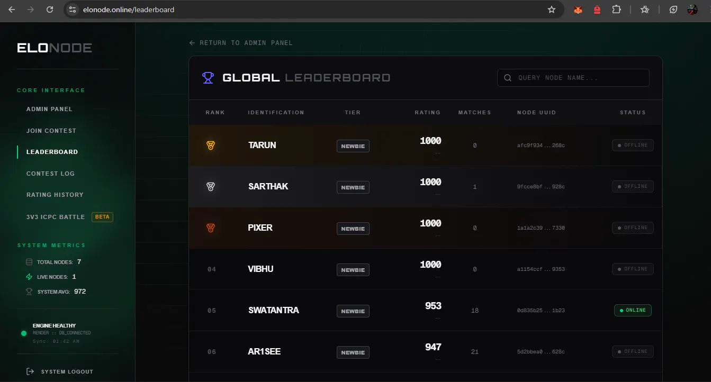Click the rank number 05
Screen dimensions: 711x382
tap(212, 311)
